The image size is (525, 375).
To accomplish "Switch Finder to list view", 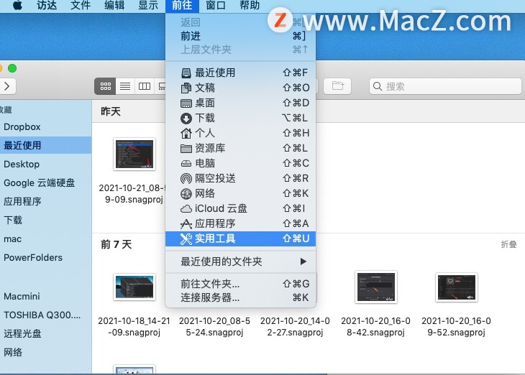I will 125,86.
